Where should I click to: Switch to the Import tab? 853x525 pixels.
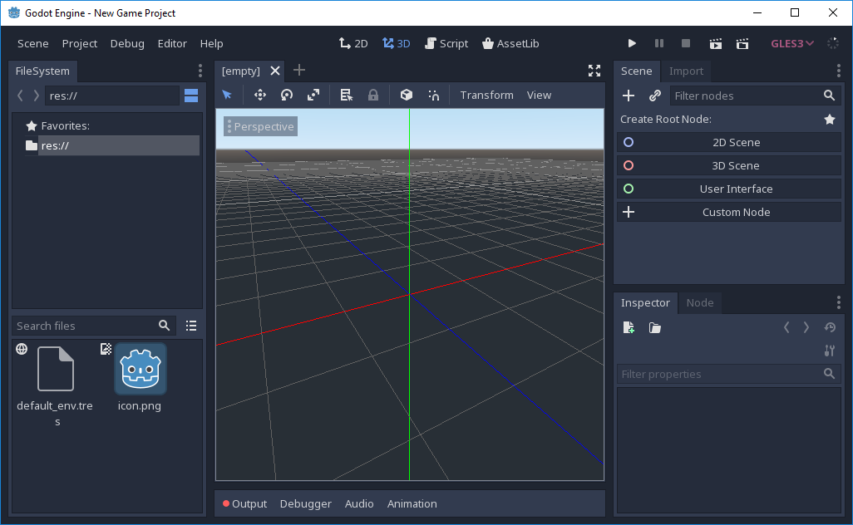(x=686, y=71)
